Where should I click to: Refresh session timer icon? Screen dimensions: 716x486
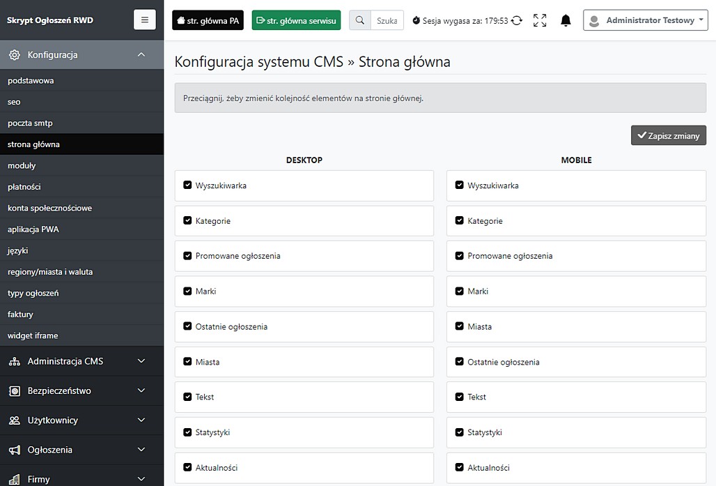pyautogui.click(x=517, y=21)
